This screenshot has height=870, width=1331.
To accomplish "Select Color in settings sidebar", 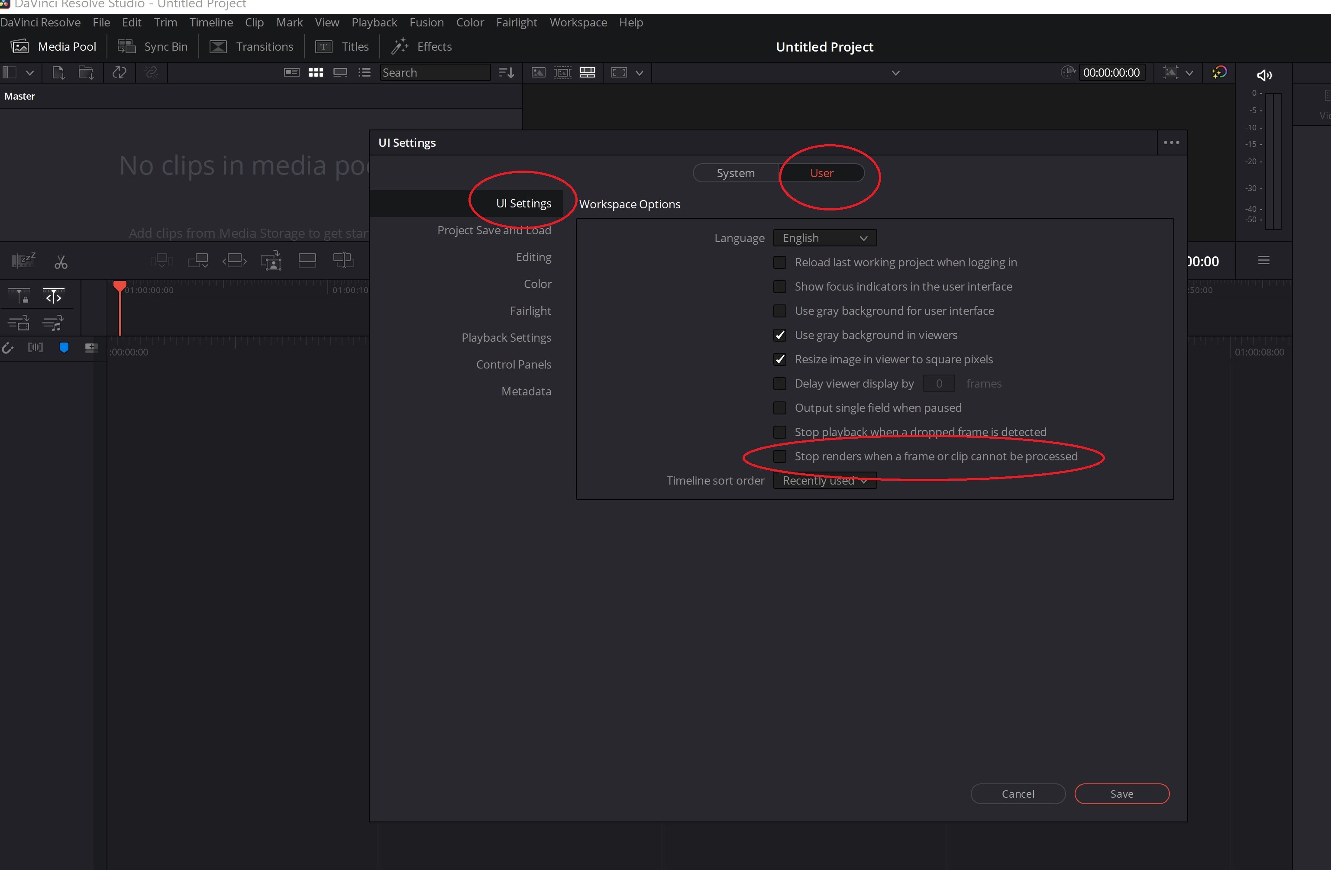I will coord(537,284).
